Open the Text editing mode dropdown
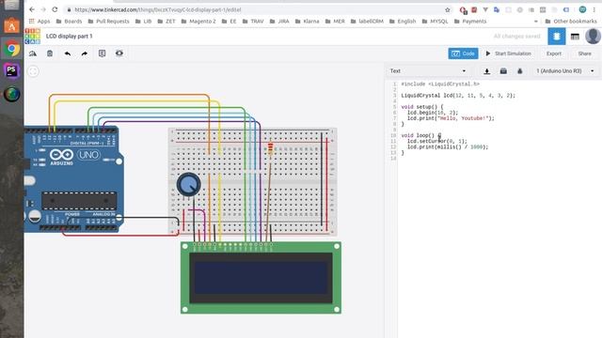The image size is (602, 338). tap(428, 71)
